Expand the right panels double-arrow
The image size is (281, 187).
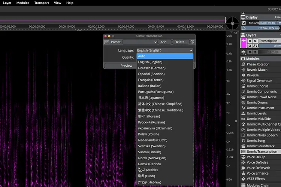(243, 13)
